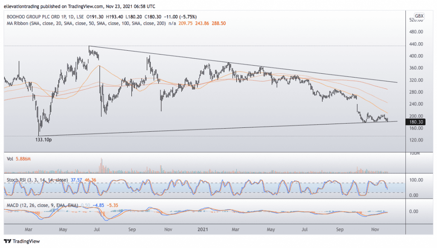Click the Vol indicator label

(x=10, y=159)
